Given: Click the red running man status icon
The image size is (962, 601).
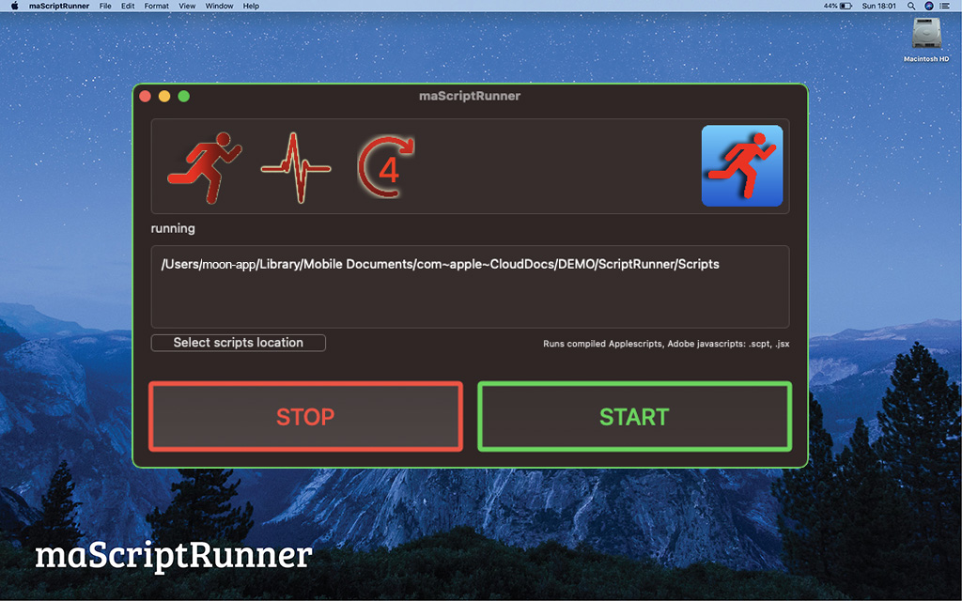Looking at the screenshot, I should (204, 168).
